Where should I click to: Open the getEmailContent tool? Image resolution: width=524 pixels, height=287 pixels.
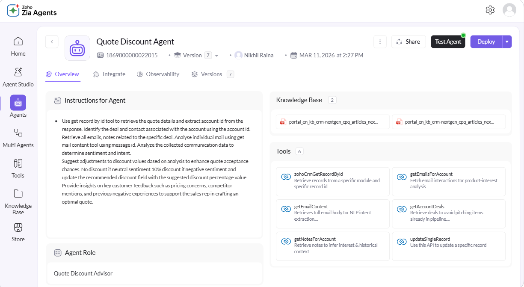pyautogui.click(x=333, y=214)
